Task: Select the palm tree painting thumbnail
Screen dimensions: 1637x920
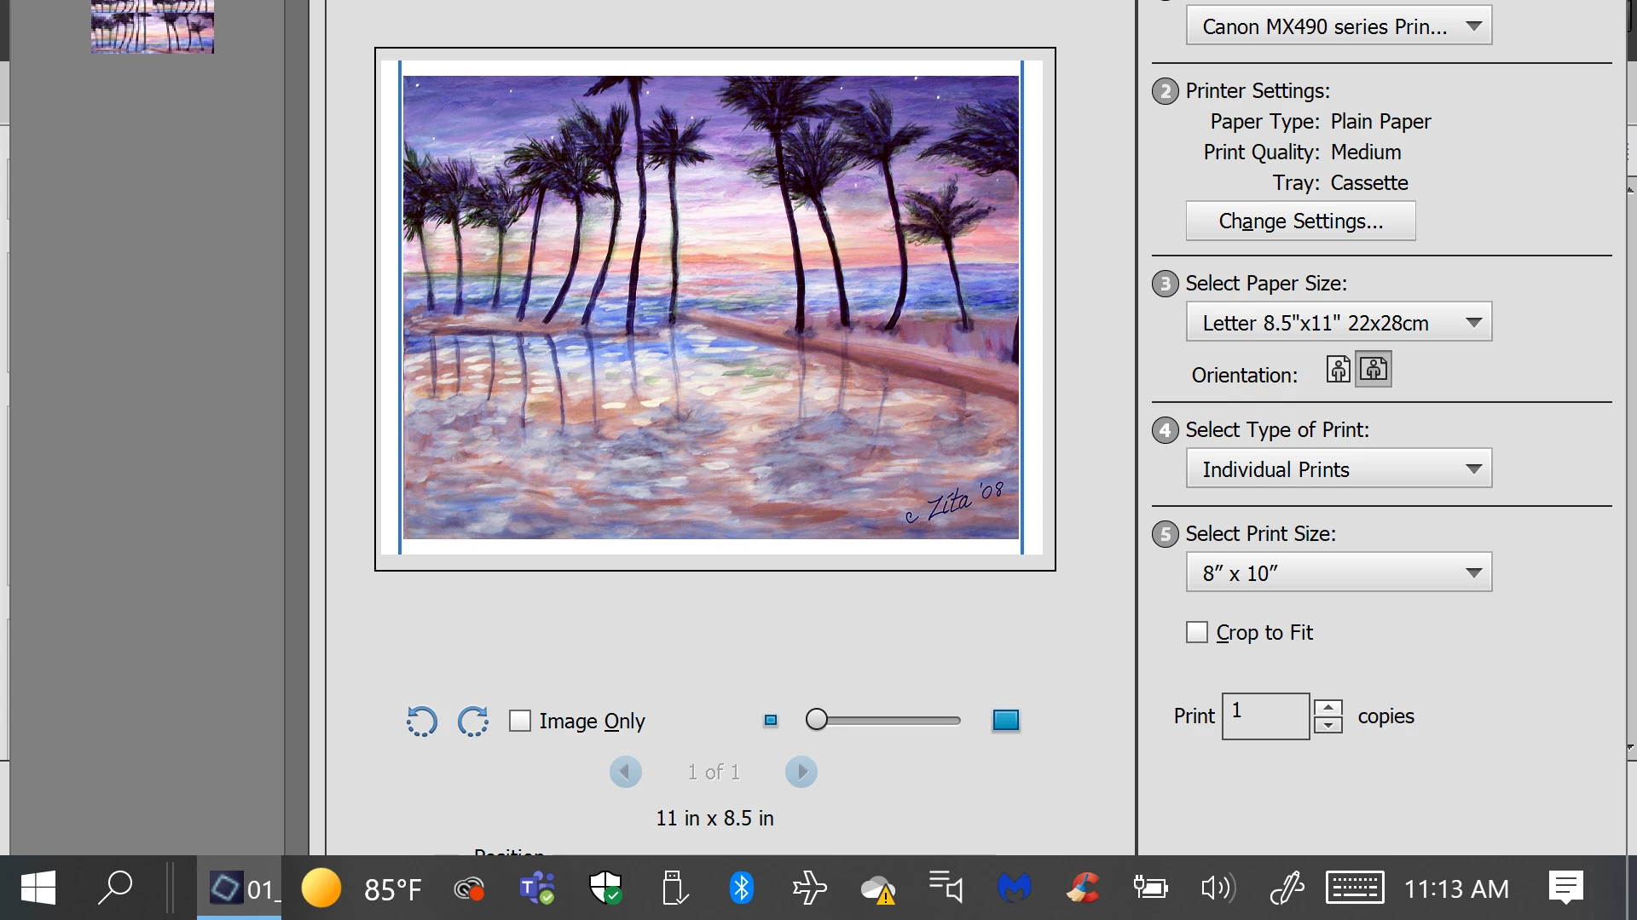Action: pos(153,26)
